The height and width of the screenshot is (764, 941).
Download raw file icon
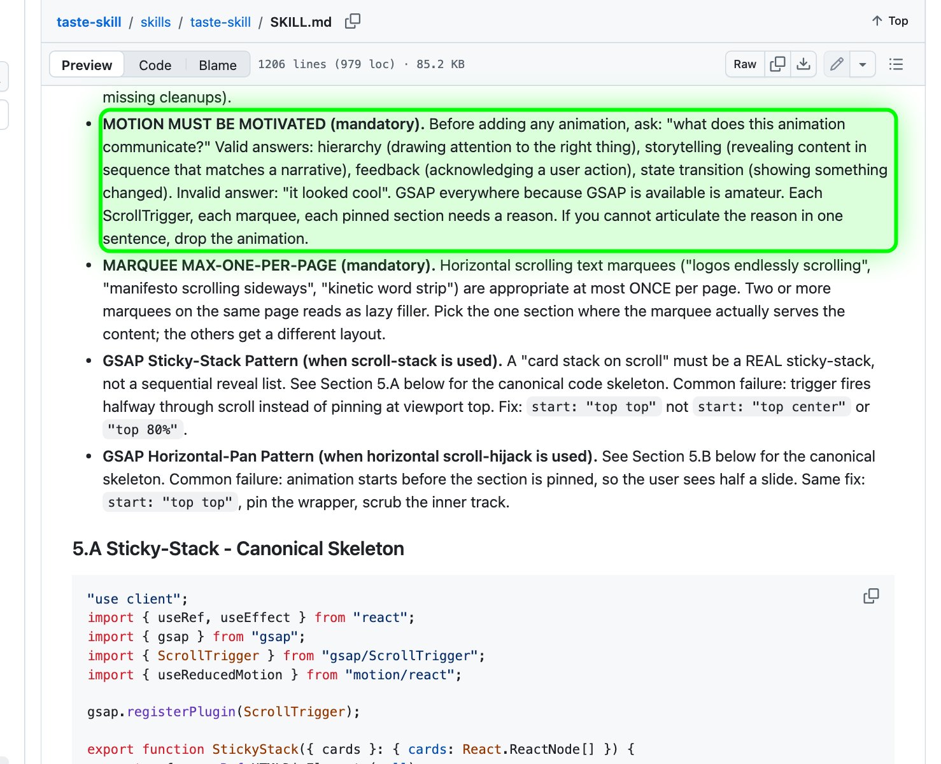(803, 64)
